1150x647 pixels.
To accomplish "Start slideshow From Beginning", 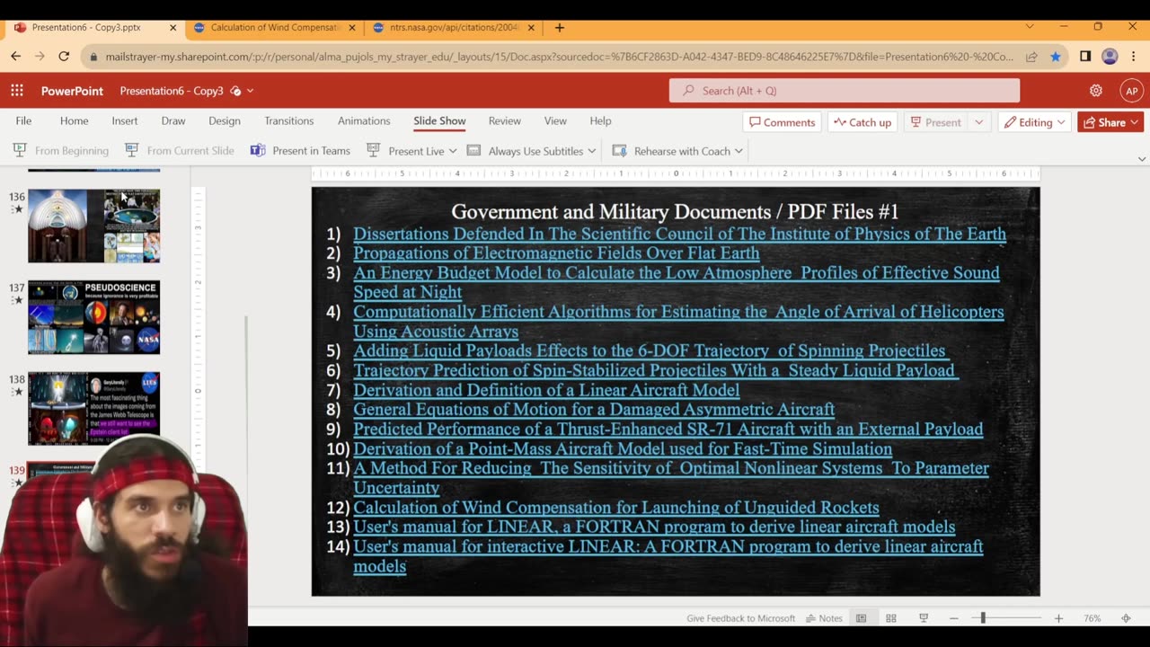I will (61, 150).
